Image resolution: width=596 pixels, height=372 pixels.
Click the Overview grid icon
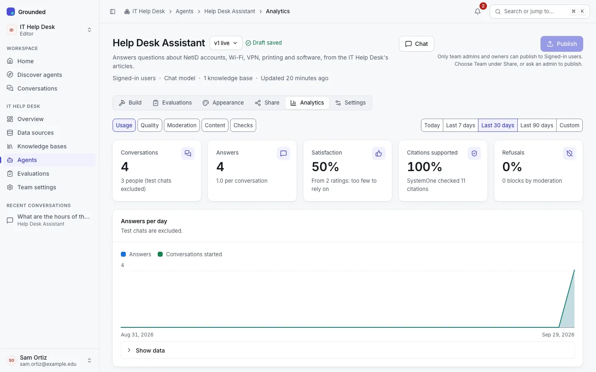pos(10,119)
